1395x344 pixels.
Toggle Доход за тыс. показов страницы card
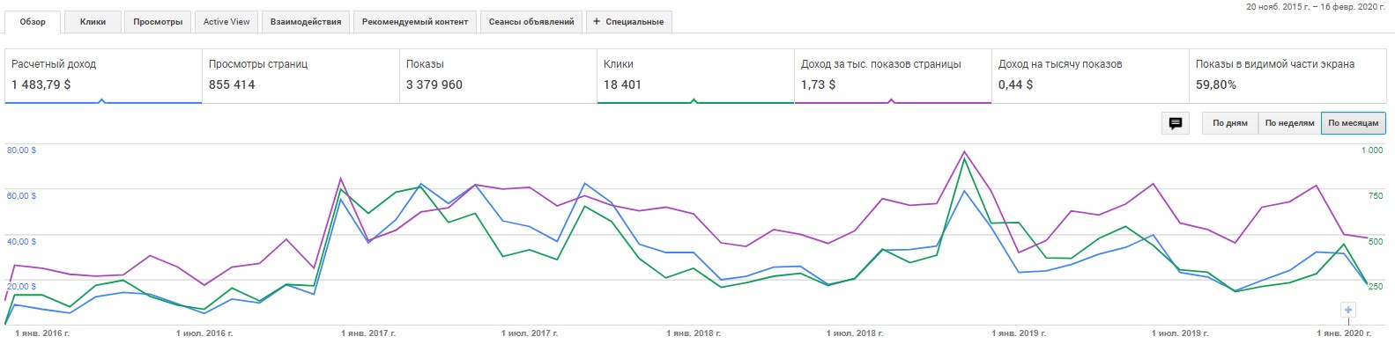pyautogui.click(x=893, y=76)
